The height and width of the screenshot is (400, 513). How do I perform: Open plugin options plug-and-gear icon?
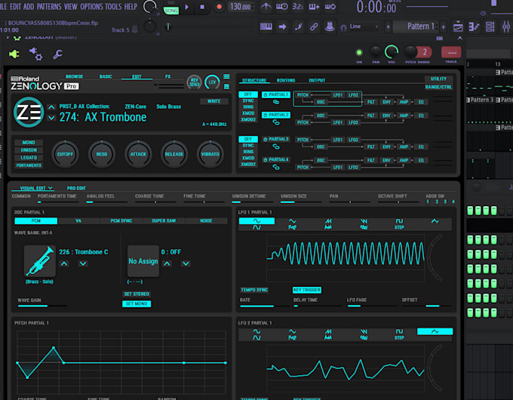35,54
